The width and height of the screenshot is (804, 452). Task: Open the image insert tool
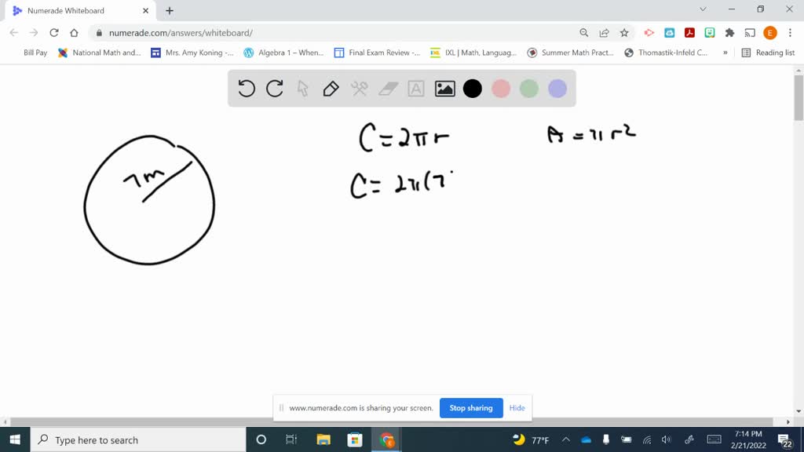click(444, 89)
